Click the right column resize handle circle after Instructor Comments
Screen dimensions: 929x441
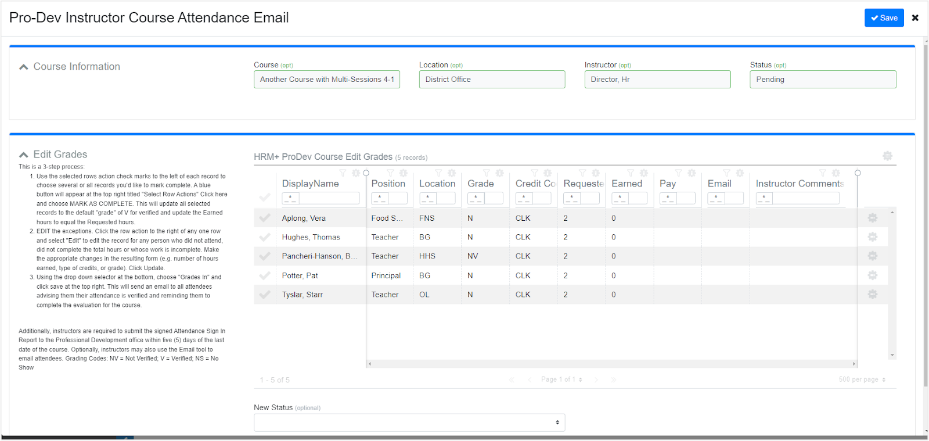858,173
